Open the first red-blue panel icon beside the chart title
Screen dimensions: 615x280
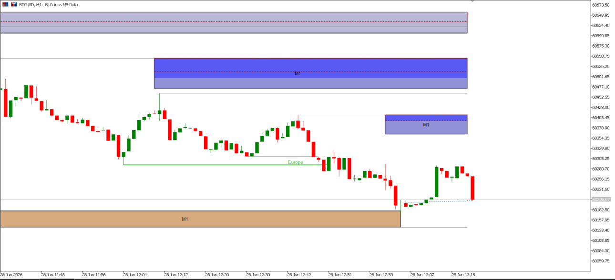tap(5, 4)
